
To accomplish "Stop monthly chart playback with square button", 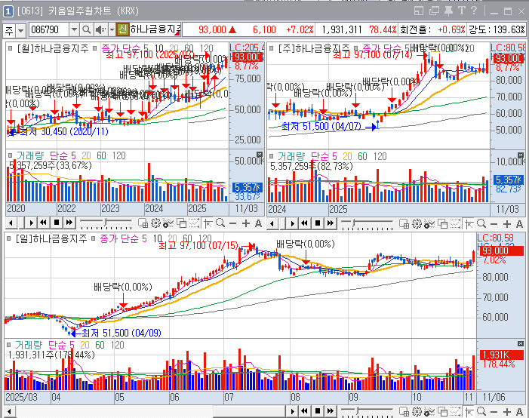I will tap(57, 223).
